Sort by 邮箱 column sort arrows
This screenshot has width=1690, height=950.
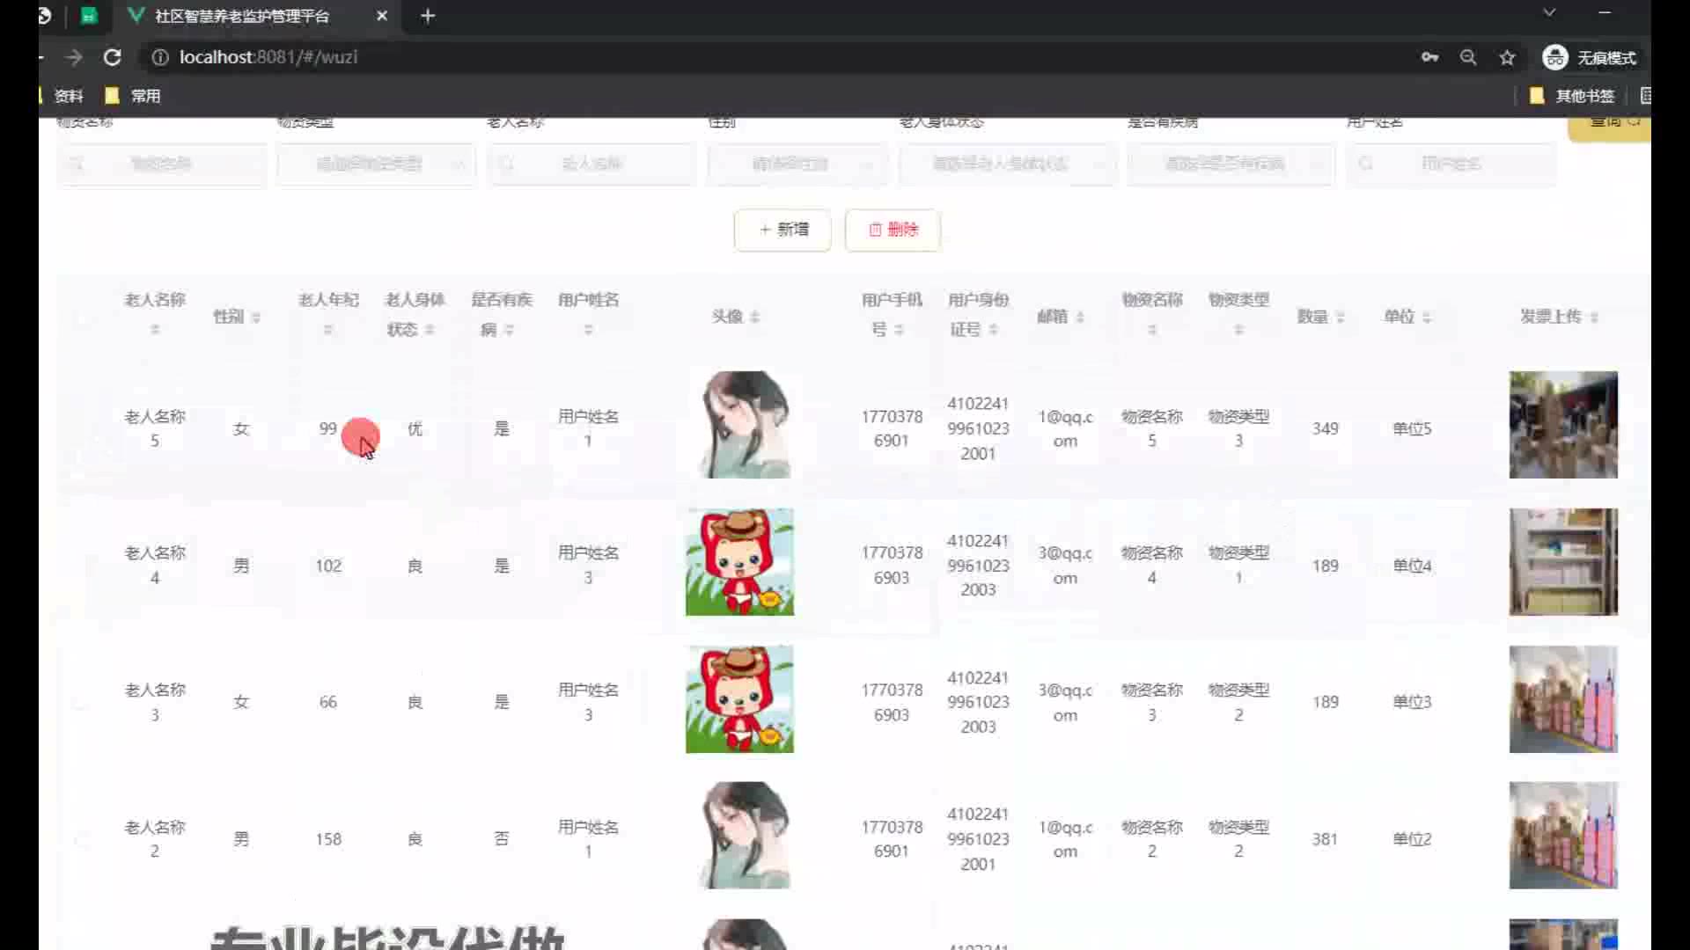click(x=1080, y=317)
